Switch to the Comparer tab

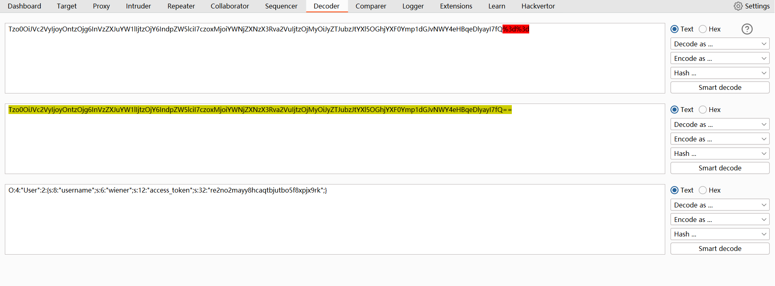coord(371,6)
